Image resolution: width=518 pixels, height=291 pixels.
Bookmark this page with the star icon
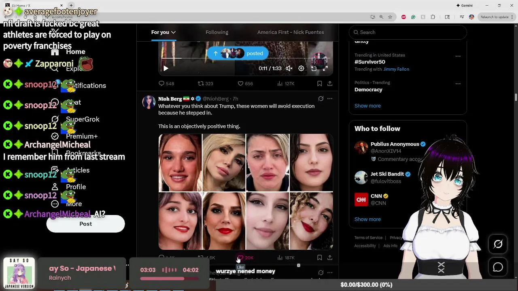[390, 17]
